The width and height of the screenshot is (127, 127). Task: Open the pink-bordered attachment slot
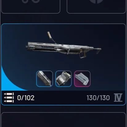click(82, 79)
